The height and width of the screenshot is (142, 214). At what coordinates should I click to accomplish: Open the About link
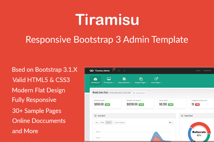198,71
